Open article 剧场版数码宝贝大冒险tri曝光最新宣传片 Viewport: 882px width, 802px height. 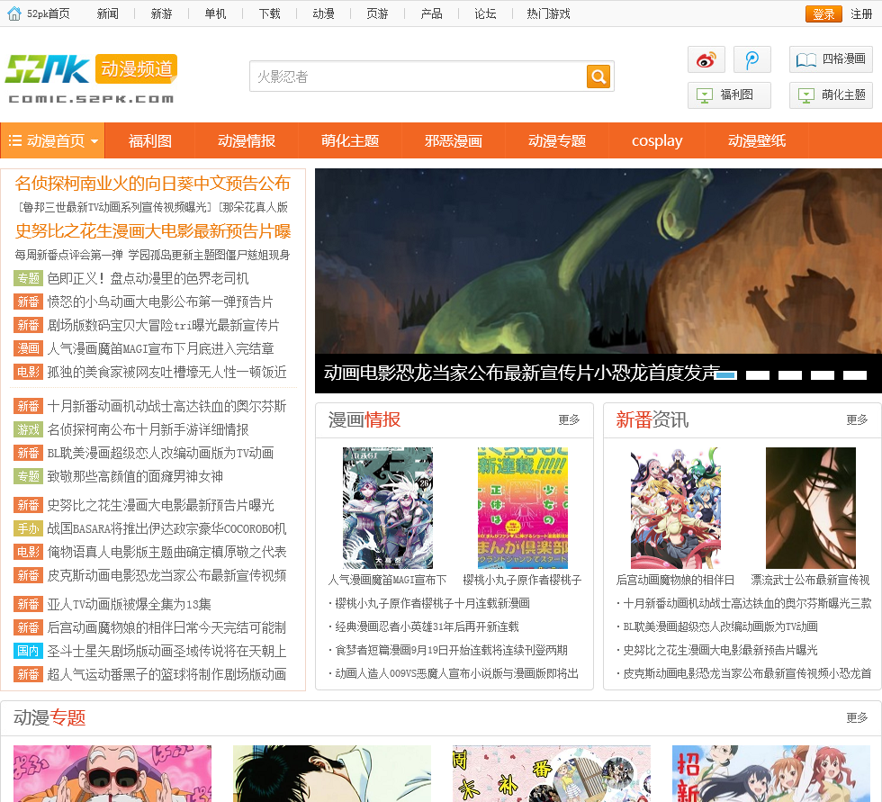[x=163, y=325]
